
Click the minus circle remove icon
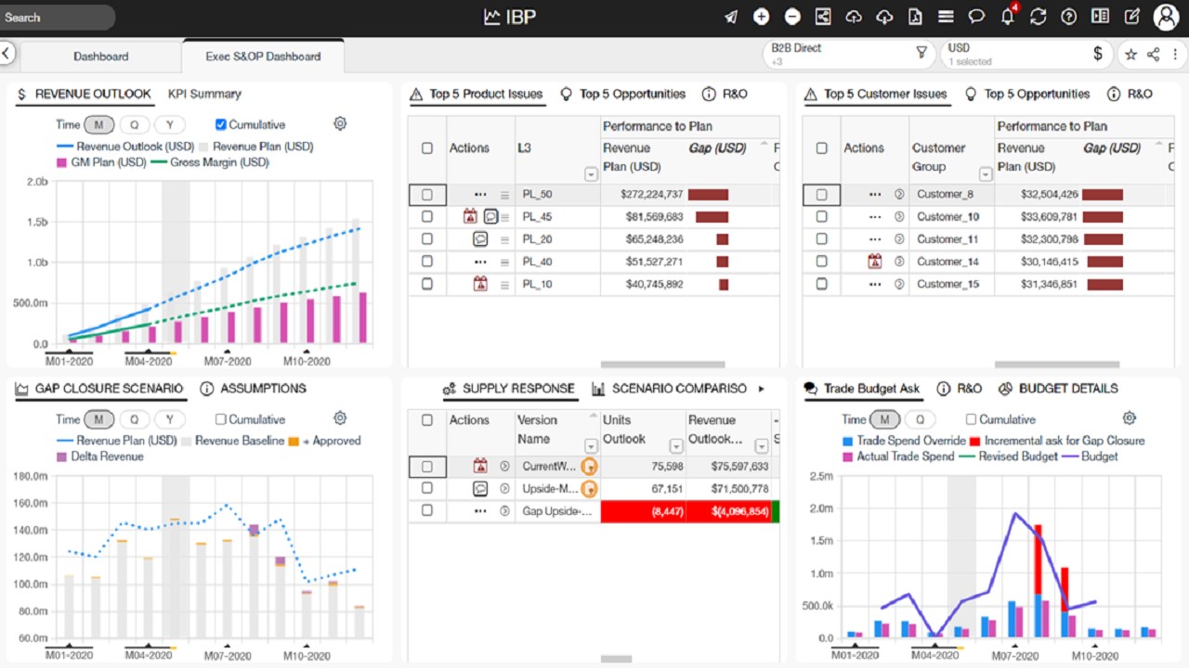click(792, 17)
